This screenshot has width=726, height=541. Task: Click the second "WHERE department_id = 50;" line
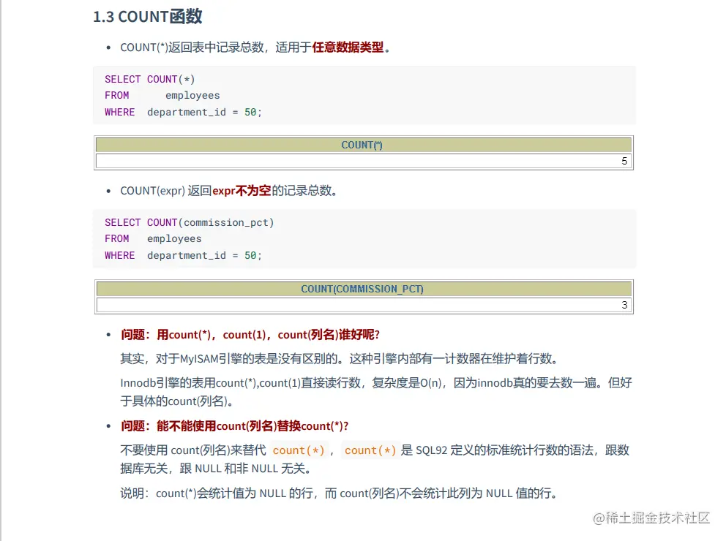(x=183, y=256)
